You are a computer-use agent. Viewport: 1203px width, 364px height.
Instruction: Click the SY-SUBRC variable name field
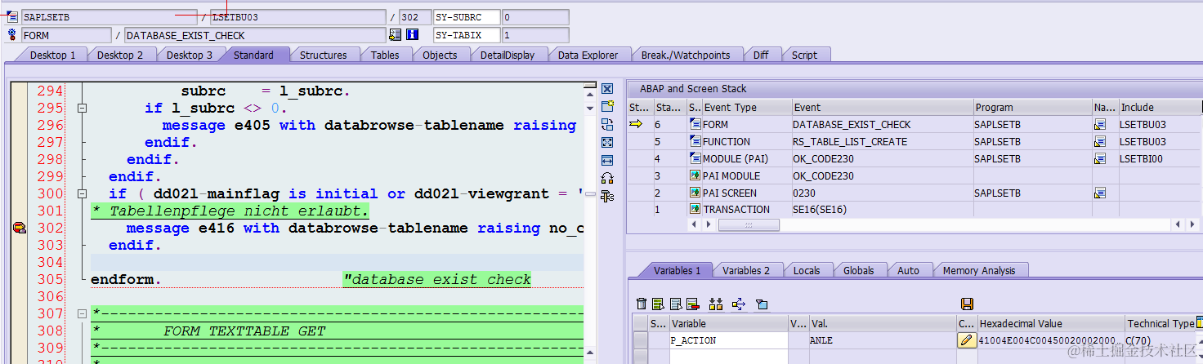point(467,17)
